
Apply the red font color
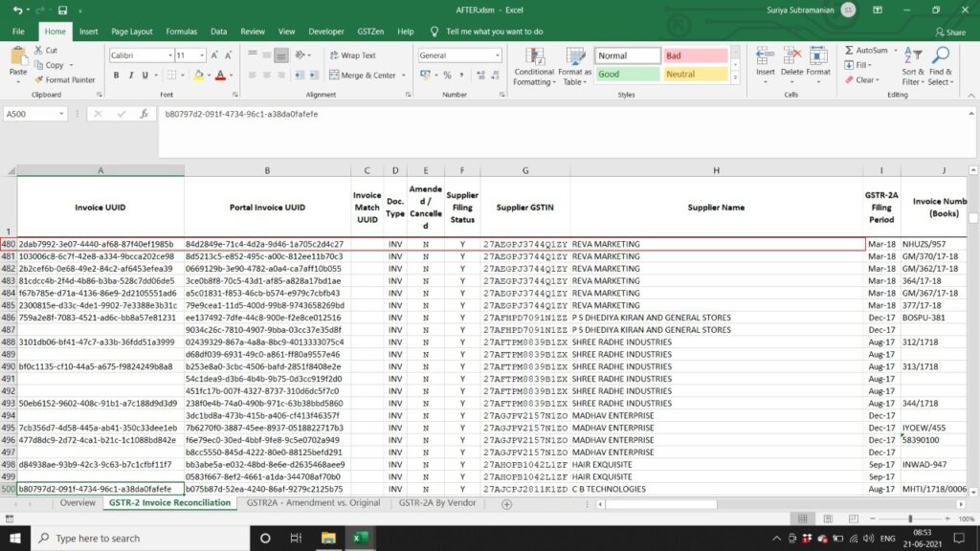click(x=220, y=76)
